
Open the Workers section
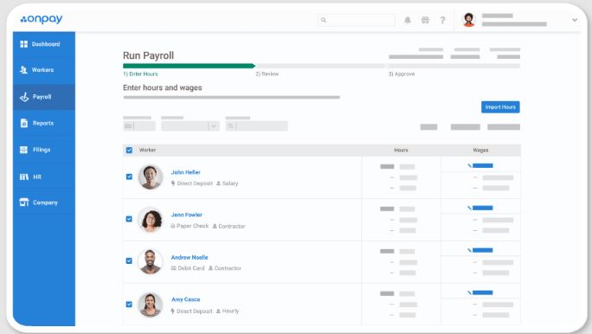pos(44,70)
